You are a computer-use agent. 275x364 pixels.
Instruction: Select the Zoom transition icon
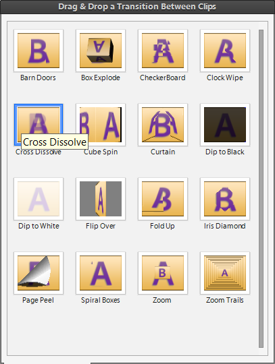(163, 273)
